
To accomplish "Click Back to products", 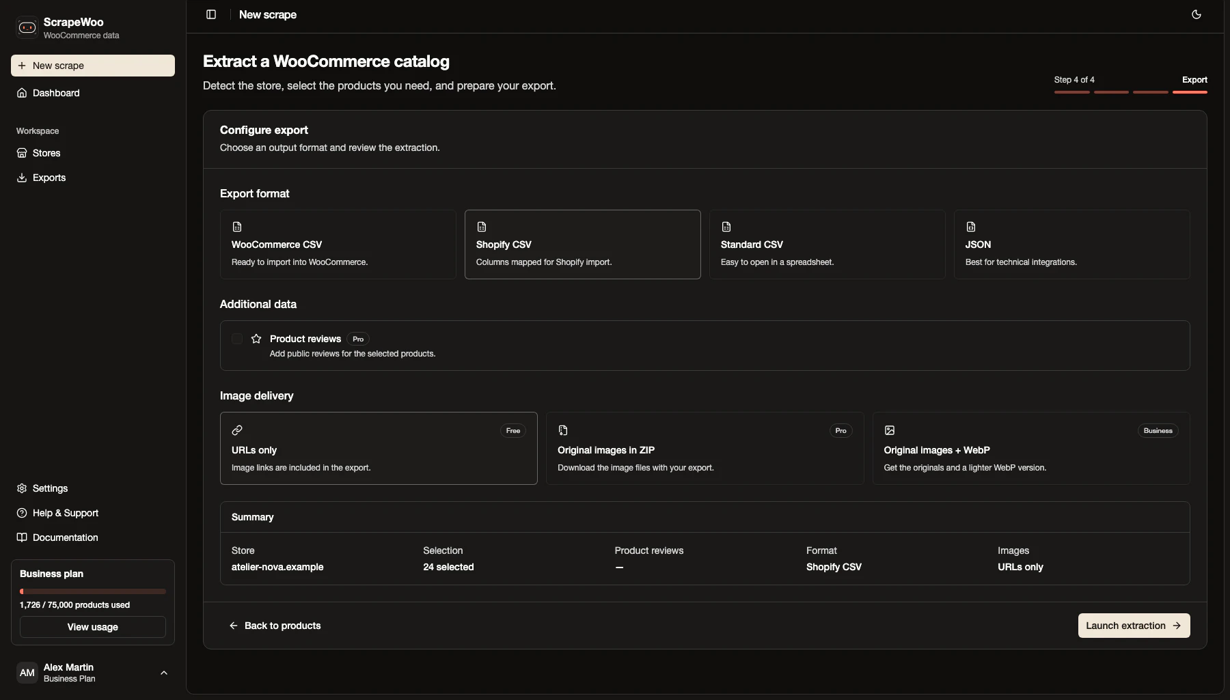I will click(275, 626).
